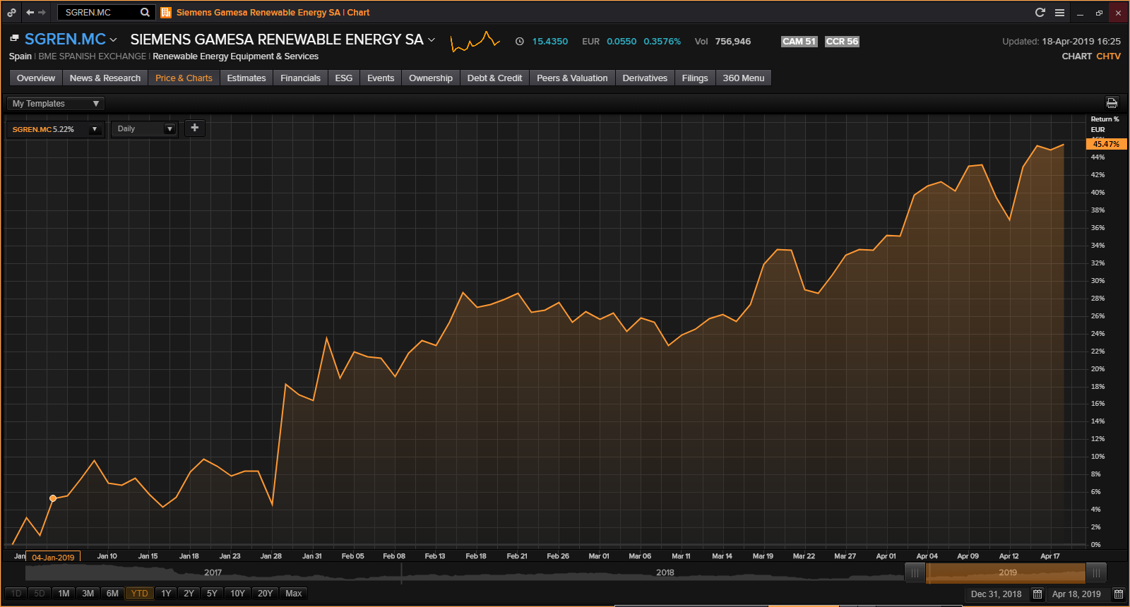Switch to News & Research tab

[x=105, y=78]
